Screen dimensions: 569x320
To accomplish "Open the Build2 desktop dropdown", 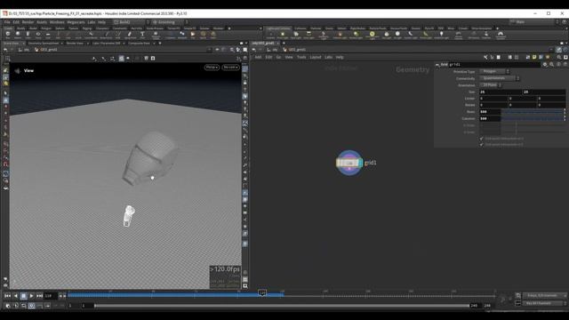I will [x=131, y=22].
